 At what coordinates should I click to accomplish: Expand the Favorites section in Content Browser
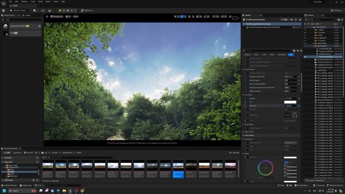tap(3, 158)
